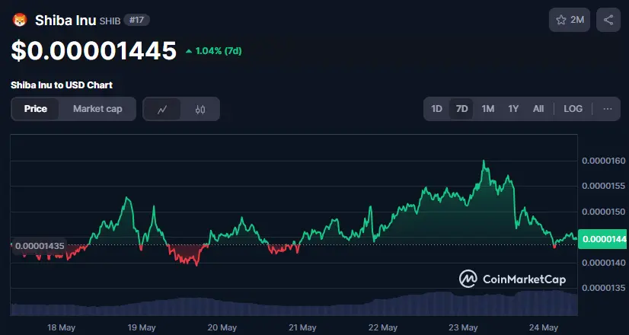Set chart range to All
Image resolution: width=629 pixels, height=335 pixels.
pyautogui.click(x=538, y=109)
